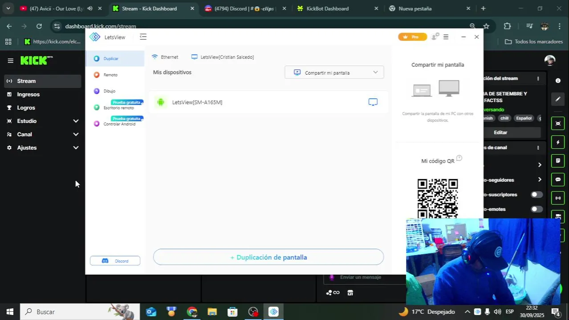Click the Editar button in stream info

pos(512,132)
